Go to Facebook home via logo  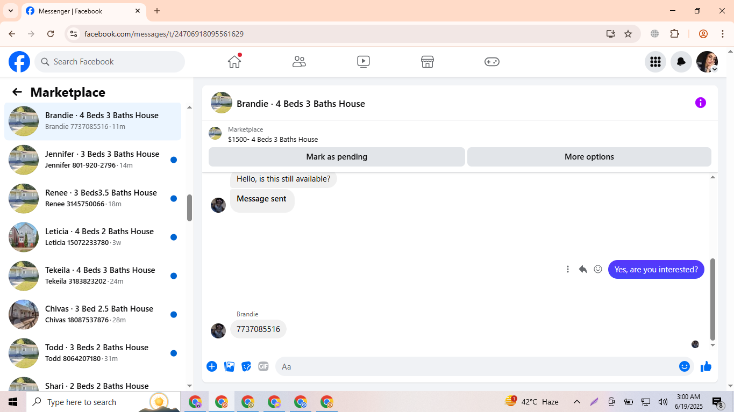[19, 62]
